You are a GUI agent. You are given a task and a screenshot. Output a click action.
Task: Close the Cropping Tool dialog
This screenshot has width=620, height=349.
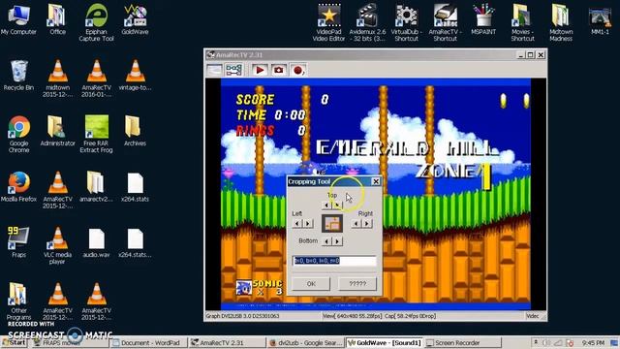(x=375, y=181)
